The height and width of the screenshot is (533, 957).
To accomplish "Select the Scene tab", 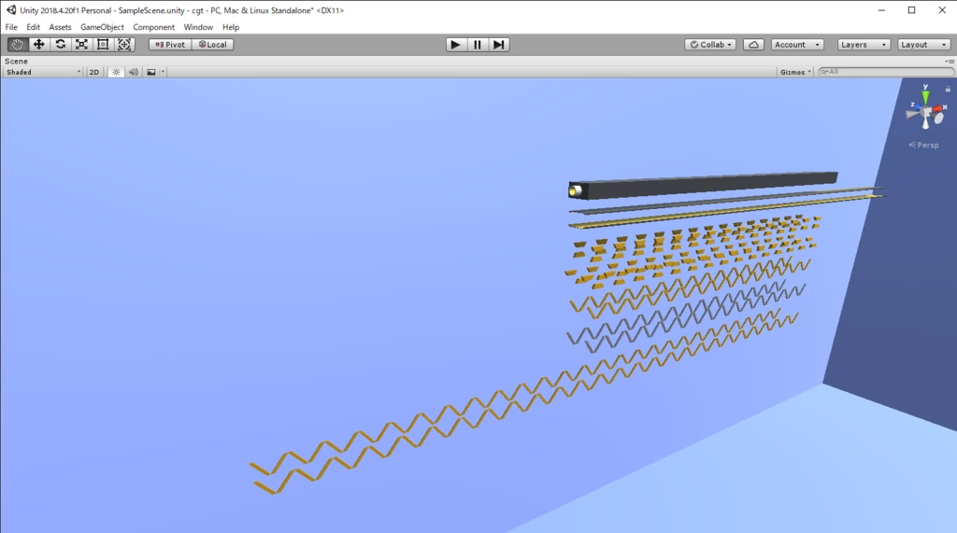I will [x=17, y=61].
